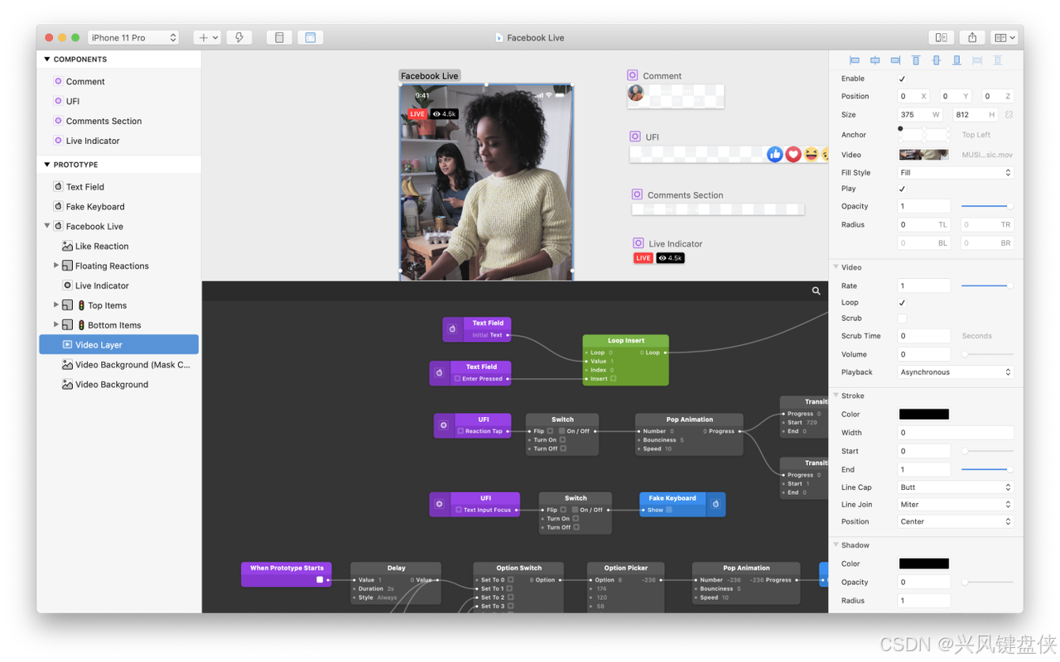Image resolution: width=1060 pixels, height=662 pixels.
Task: Open the iPhone 11 Pro device selector
Action: [133, 37]
